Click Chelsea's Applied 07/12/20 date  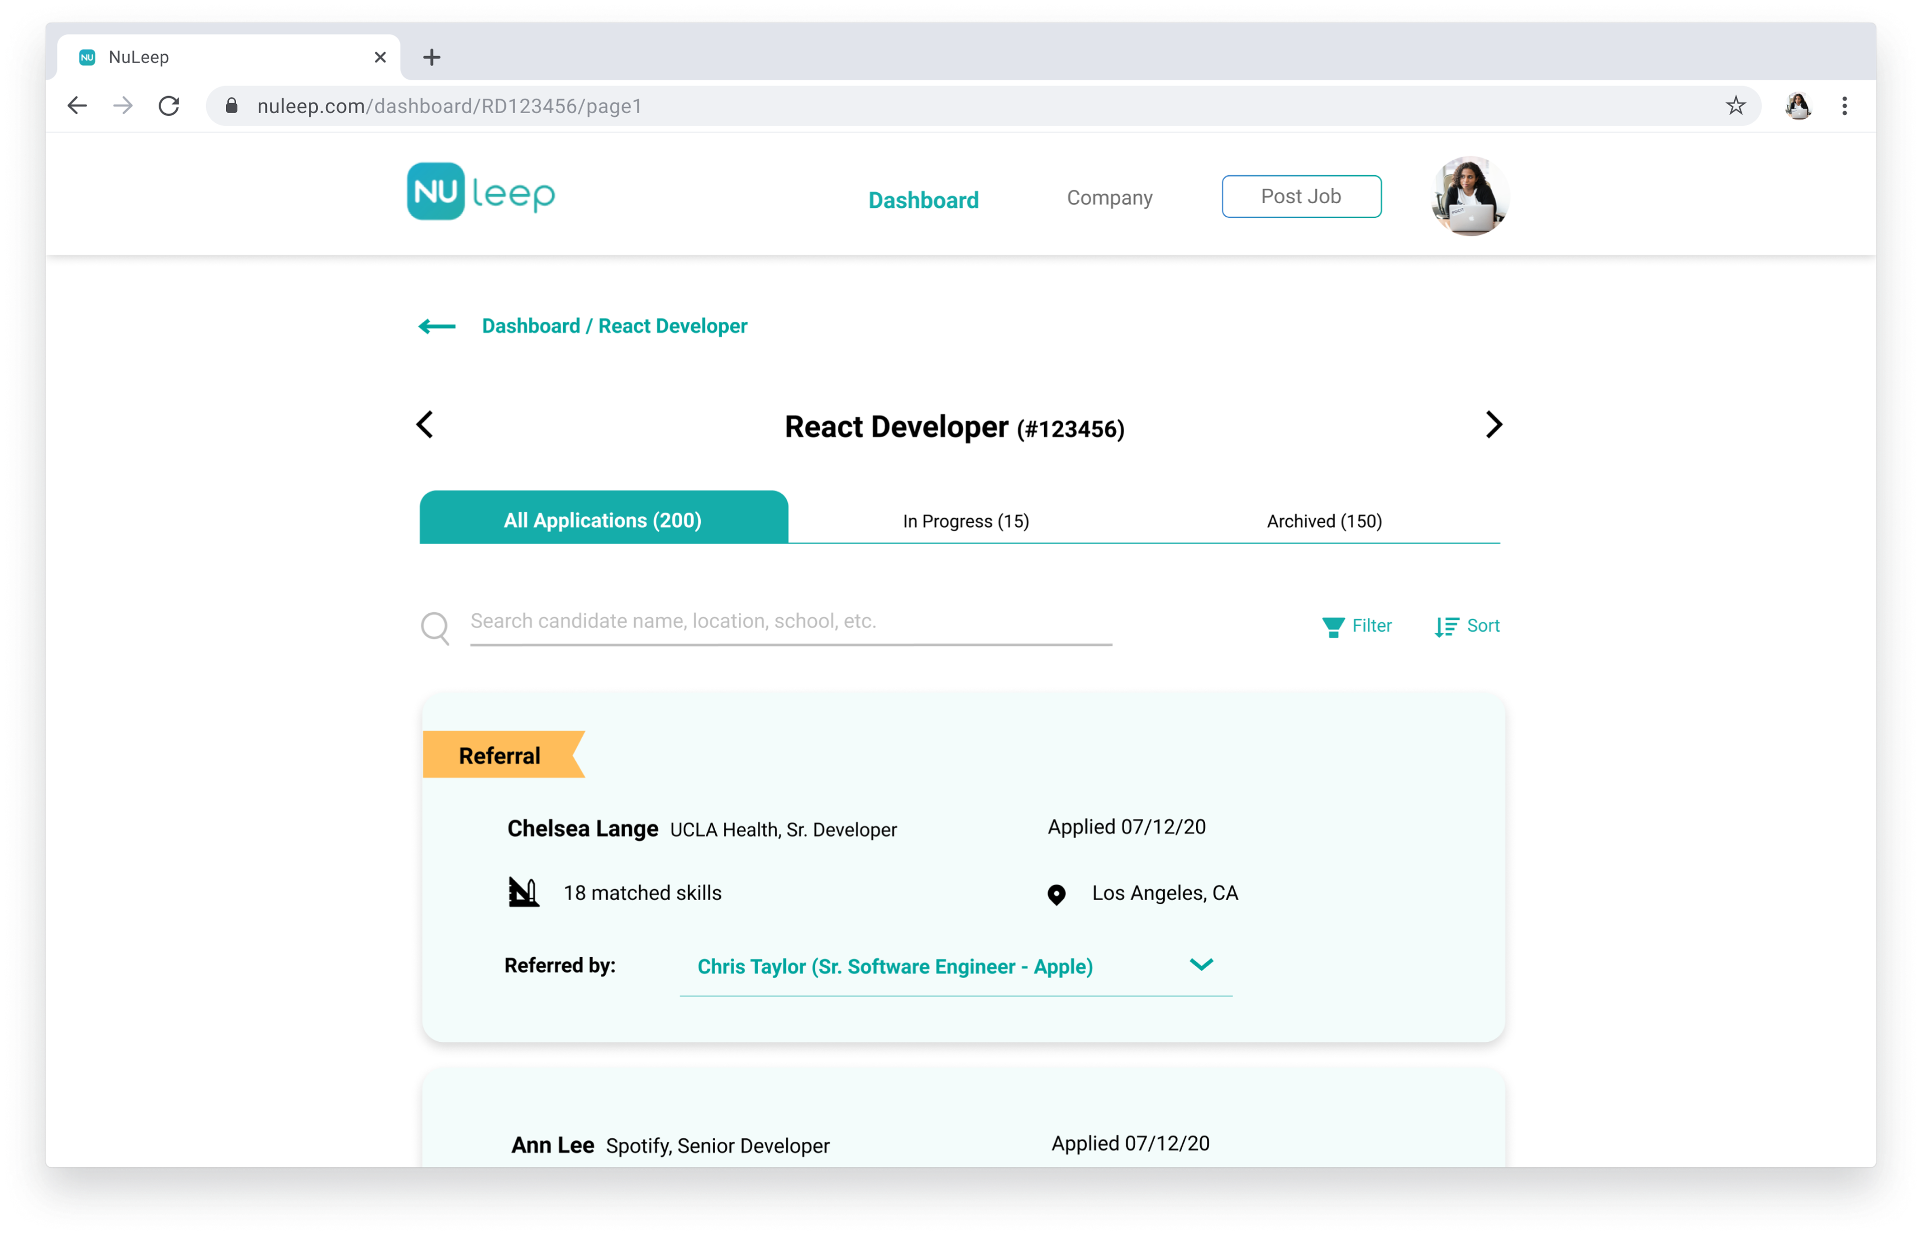pyautogui.click(x=1126, y=828)
